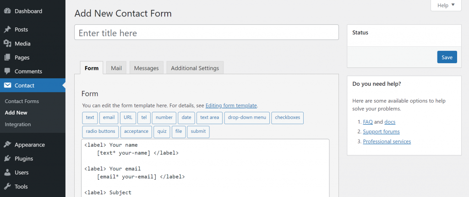This screenshot has height=197, width=469.
Task: Open the Plugins menu label
Action: [24, 159]
